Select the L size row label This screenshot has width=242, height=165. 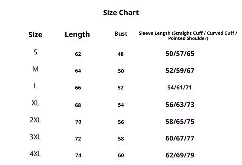click(35, 86)
